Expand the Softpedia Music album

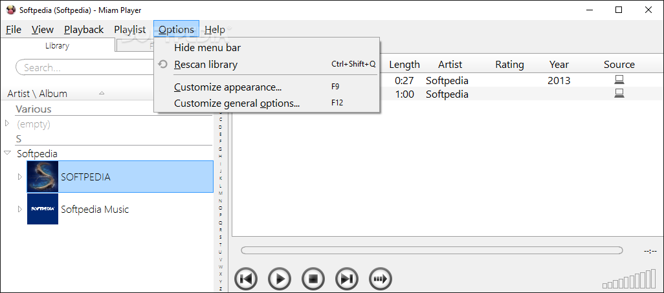pyautogui.click(x=19, y=209)
